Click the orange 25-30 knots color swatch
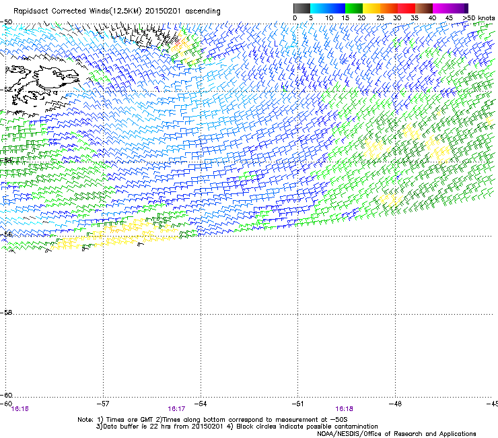The height and width of the screenshot is (438, 498). [x=389, y=8]
